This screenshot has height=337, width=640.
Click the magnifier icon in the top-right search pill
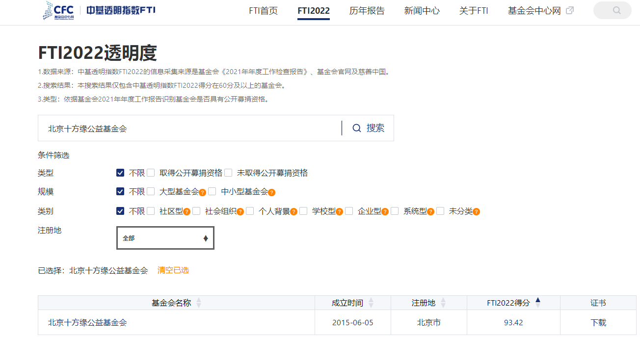(616, 10)
